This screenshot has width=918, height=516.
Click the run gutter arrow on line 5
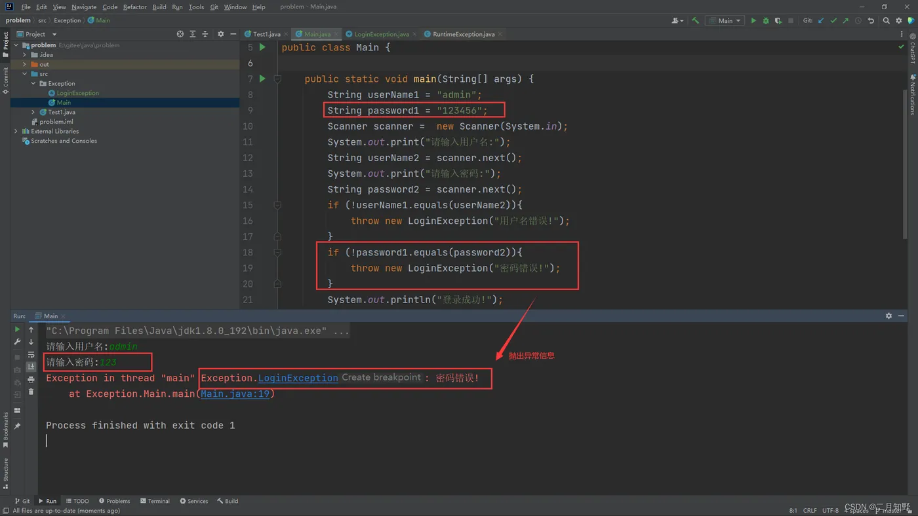[262, 47]
